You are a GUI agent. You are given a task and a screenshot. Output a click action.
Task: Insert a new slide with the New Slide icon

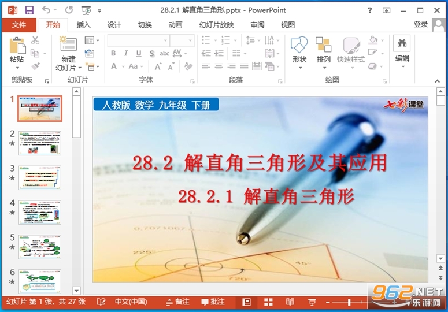(x=68, y=44)
